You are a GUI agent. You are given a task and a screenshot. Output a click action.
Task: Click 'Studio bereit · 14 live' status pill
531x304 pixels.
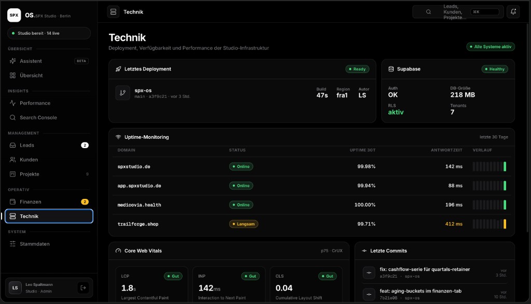point(49,33)
